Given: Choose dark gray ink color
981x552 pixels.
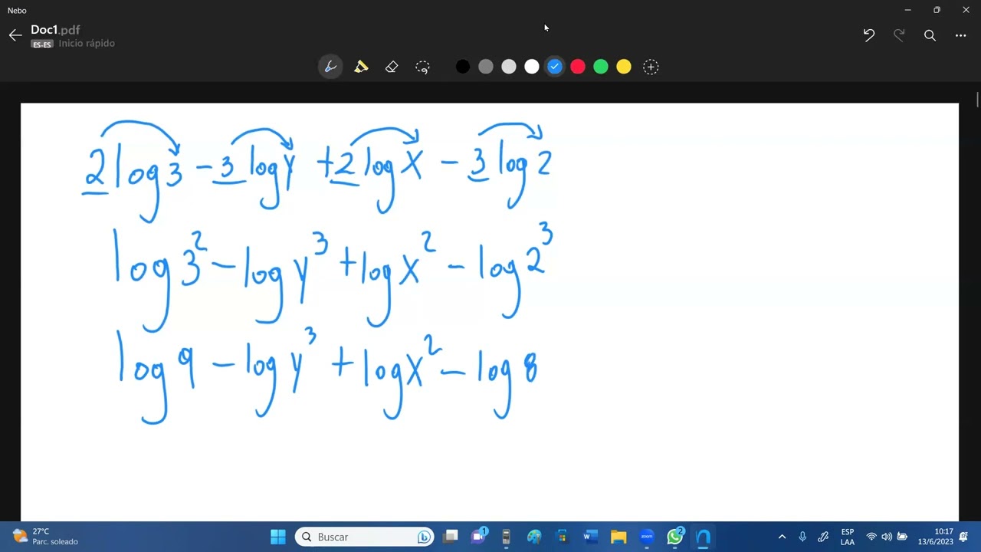Looking at the screenshot, I should coord(486,67).
